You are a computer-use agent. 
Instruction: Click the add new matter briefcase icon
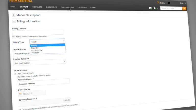click(150, 8)
